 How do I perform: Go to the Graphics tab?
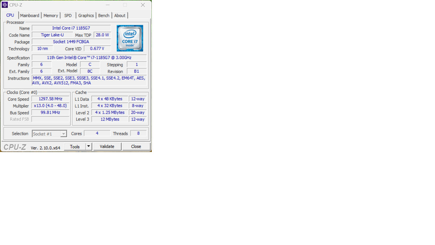tap(86, 16)
